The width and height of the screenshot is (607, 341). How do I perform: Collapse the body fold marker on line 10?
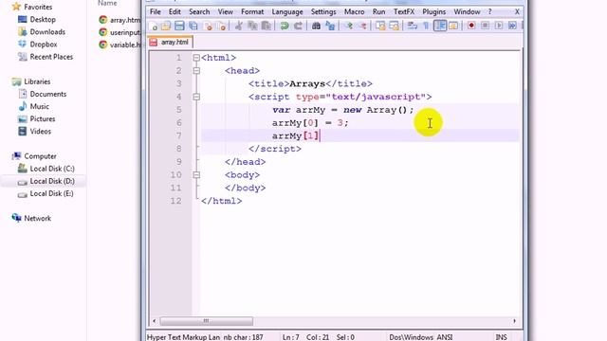pos(196,174)
